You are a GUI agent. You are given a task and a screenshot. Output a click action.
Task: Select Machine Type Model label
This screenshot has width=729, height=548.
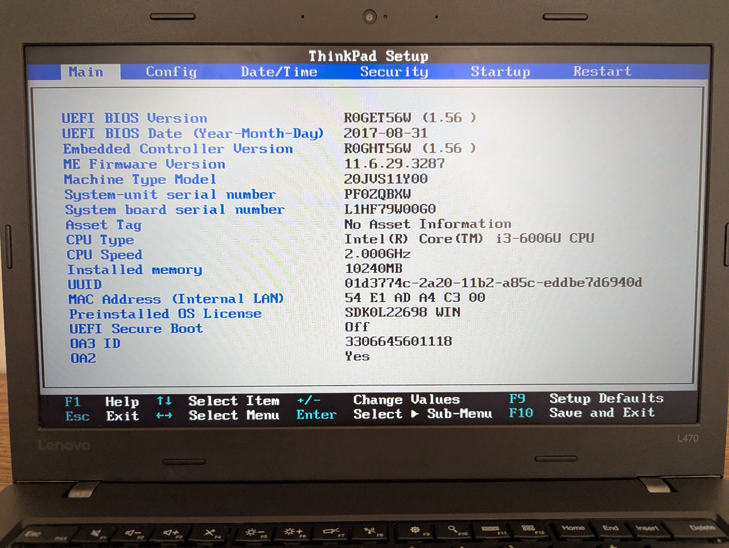140,179
